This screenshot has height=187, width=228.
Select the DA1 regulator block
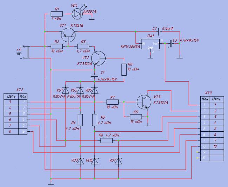150,44
